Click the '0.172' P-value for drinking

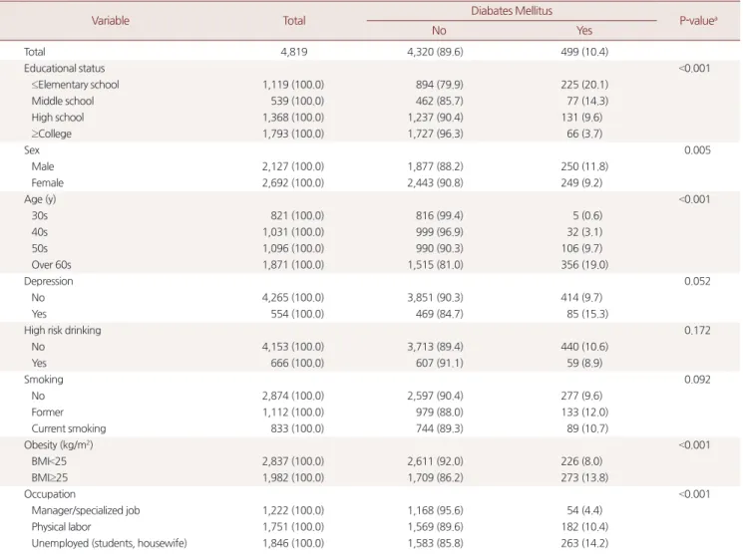pyautogui.click(x=697, y=330)
